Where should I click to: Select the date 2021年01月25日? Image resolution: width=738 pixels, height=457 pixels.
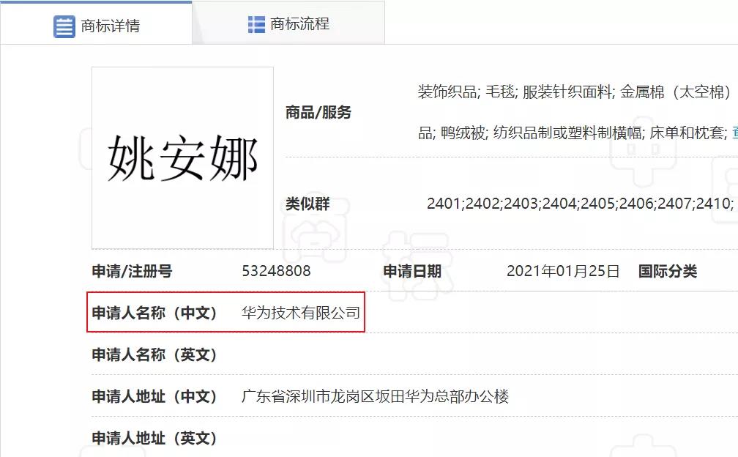563,271
